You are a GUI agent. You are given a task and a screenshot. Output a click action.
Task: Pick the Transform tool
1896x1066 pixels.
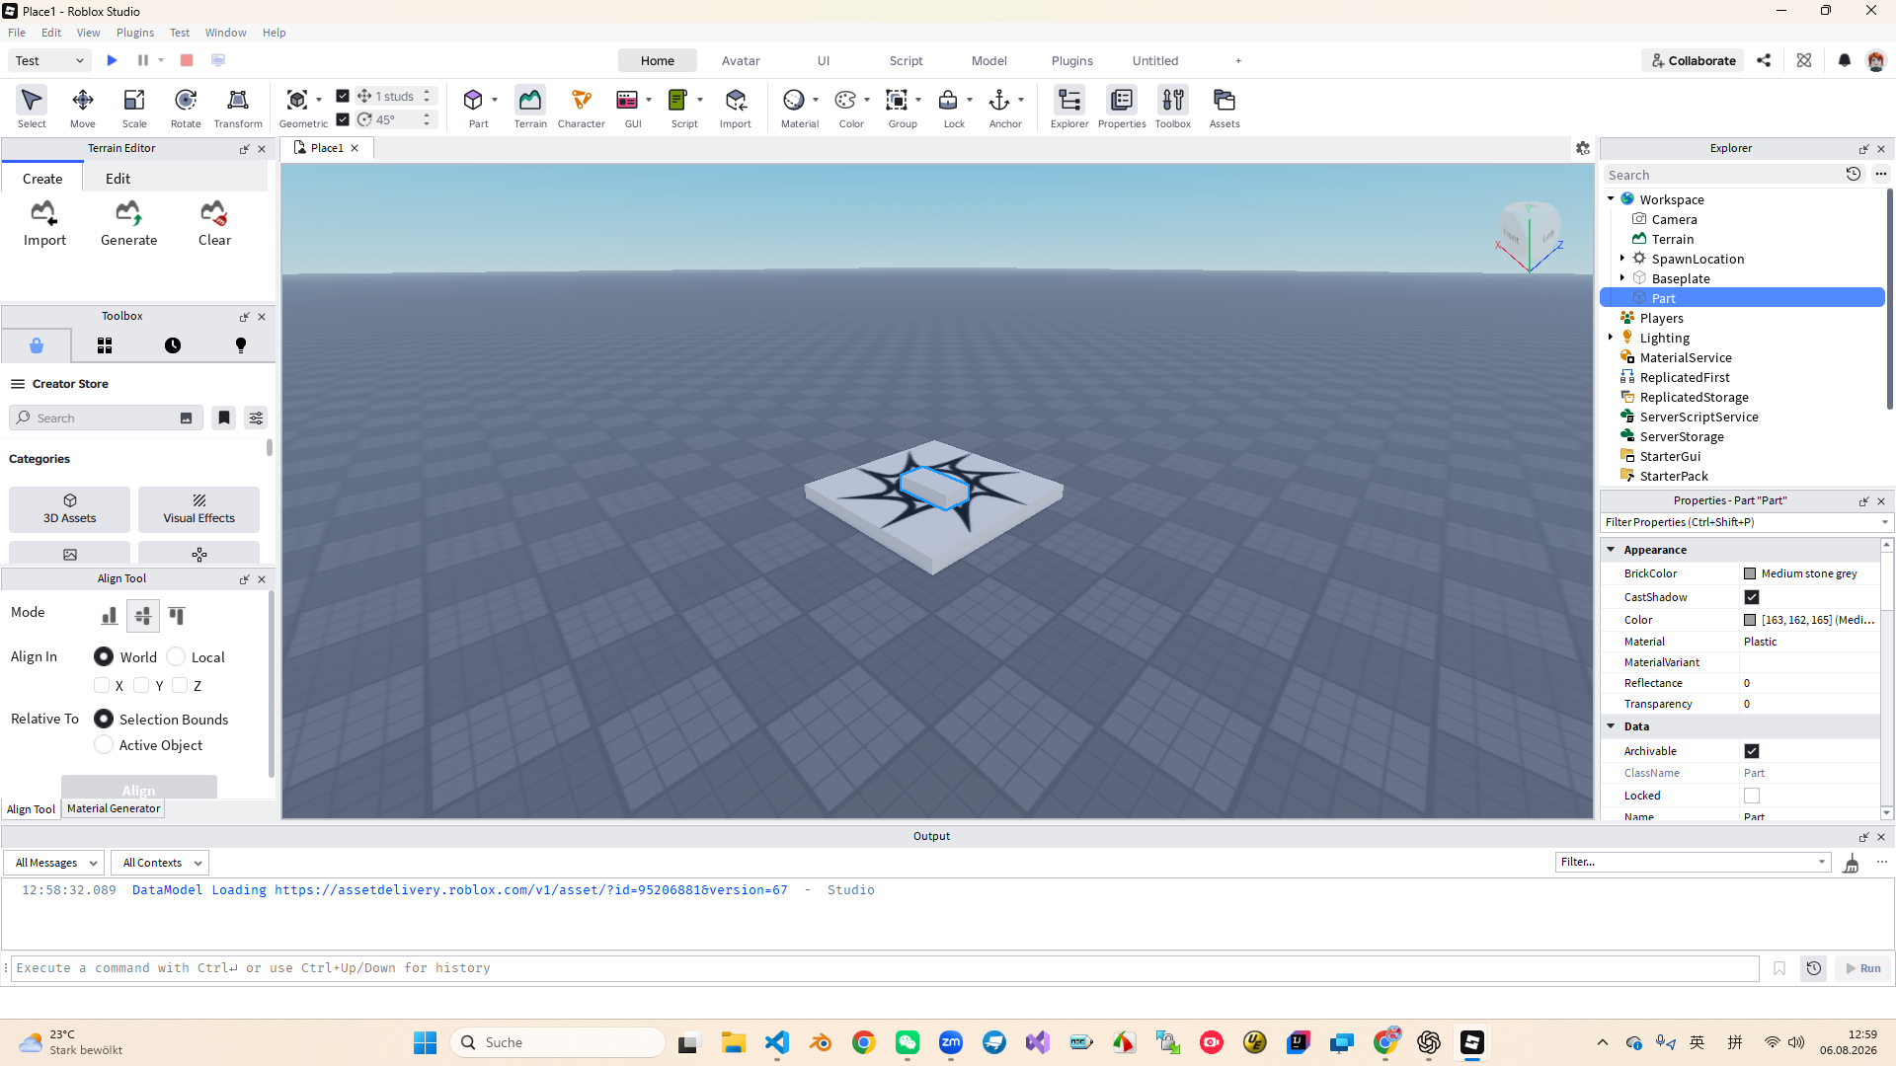coord(238,108)
